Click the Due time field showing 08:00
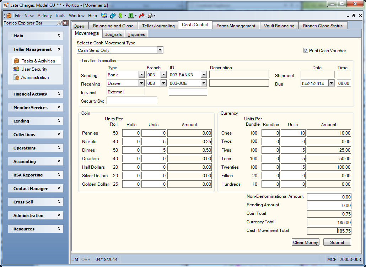Image resolution: width=366 pixels, height=267 pixels. click(x=344, y=83)
